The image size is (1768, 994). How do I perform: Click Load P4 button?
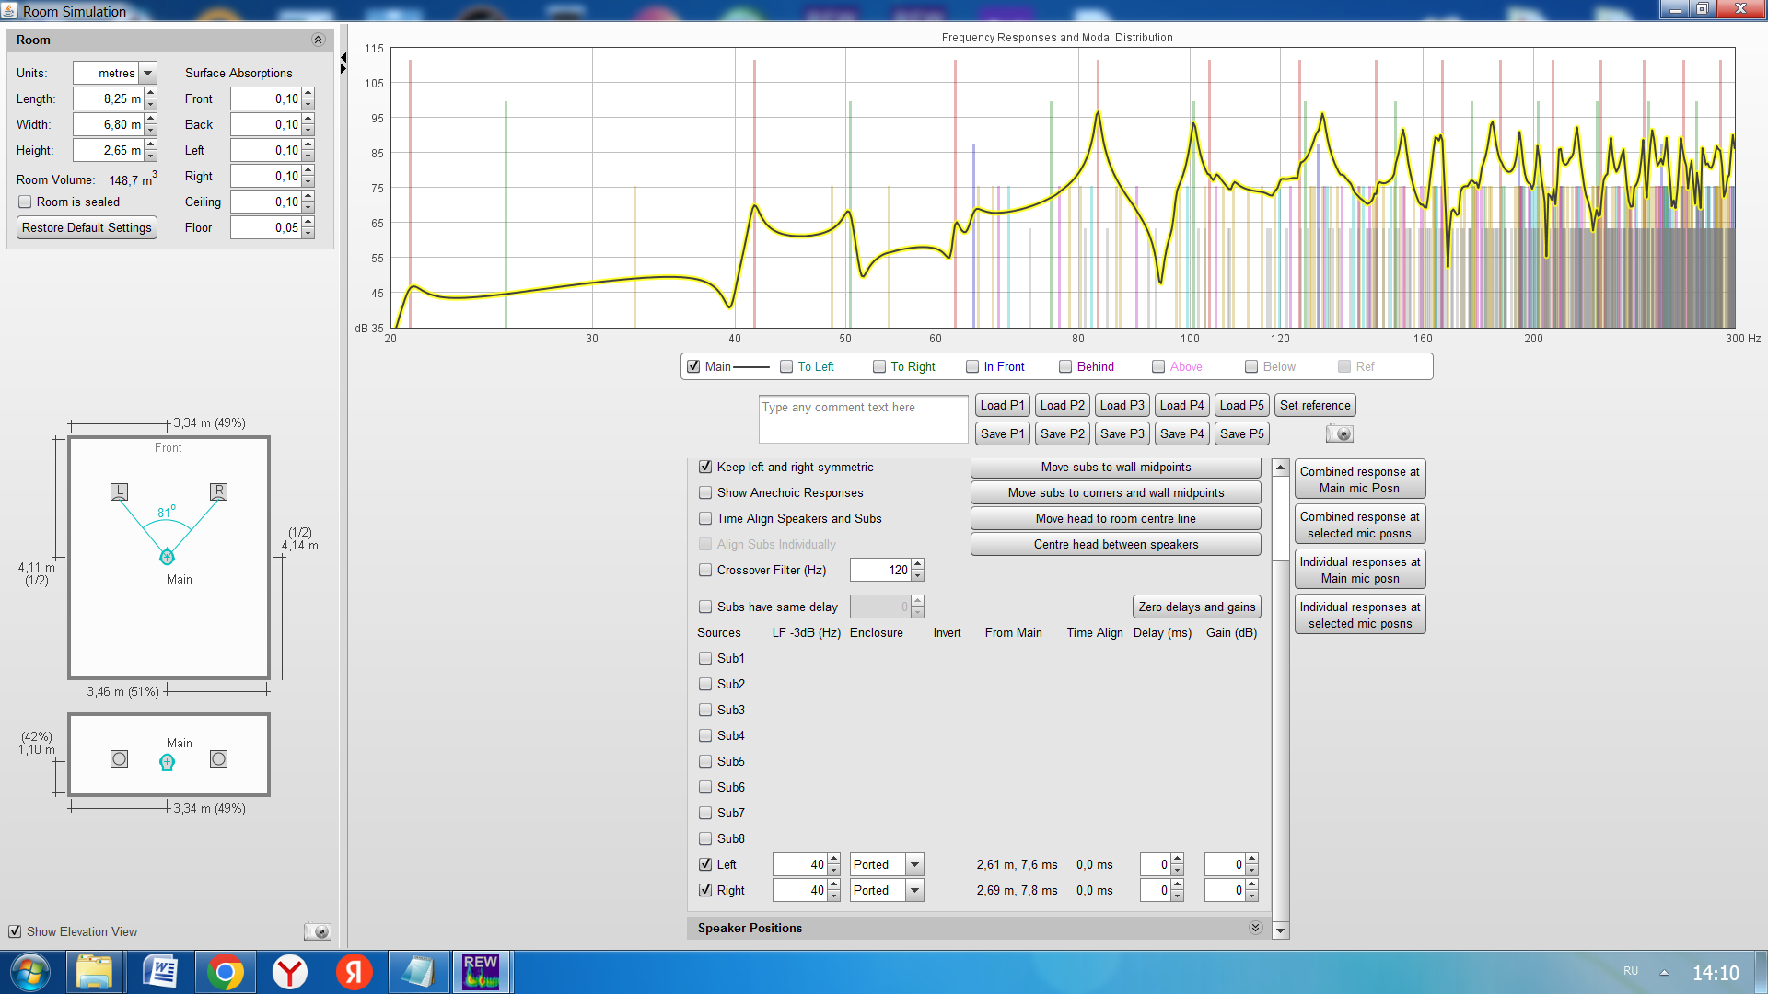point(1181,405)
